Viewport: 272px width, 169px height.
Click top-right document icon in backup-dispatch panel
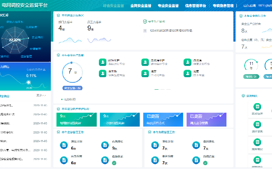pos(196,145)
